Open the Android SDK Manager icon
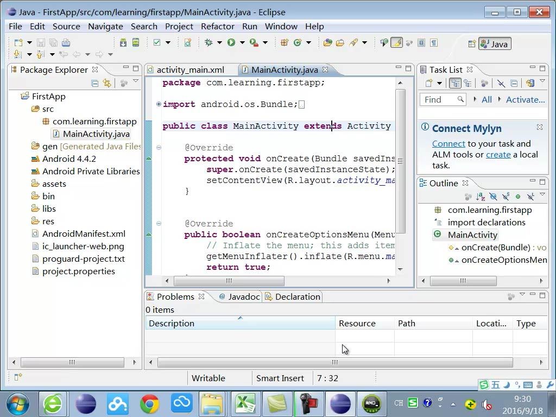Viewport: 556px width, 417px height. coord(123,42)
